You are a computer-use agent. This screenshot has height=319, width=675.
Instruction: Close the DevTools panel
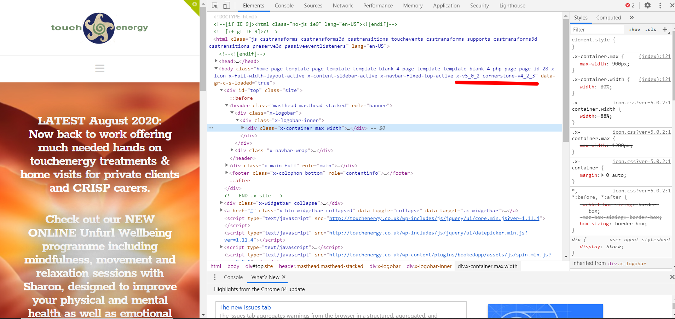pos(672,5)
